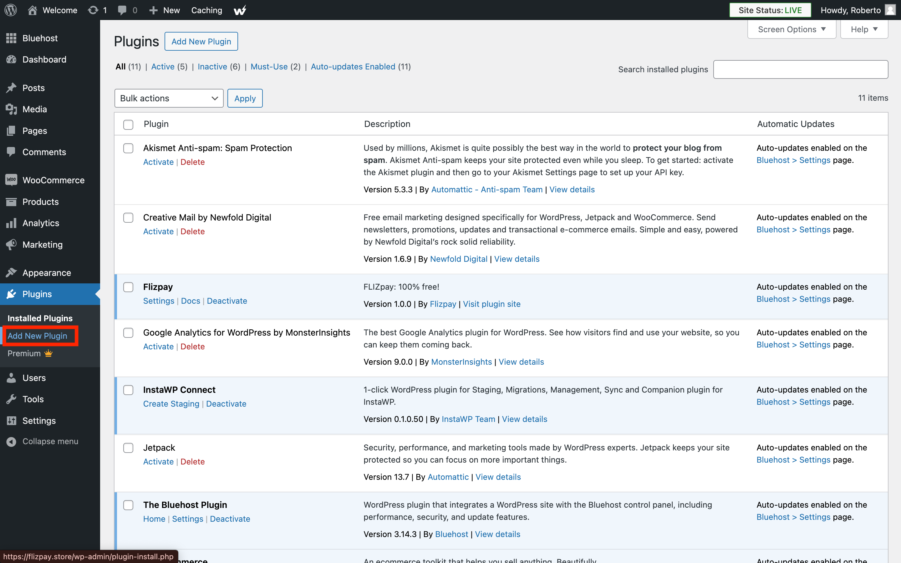901x563 pixels.
Task: Expand Screen Options panel
Action: tap(792, 29)
